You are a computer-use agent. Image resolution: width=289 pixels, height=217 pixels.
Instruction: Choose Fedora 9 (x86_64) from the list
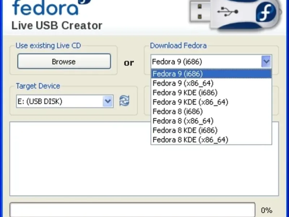click(x=211, y=83)
